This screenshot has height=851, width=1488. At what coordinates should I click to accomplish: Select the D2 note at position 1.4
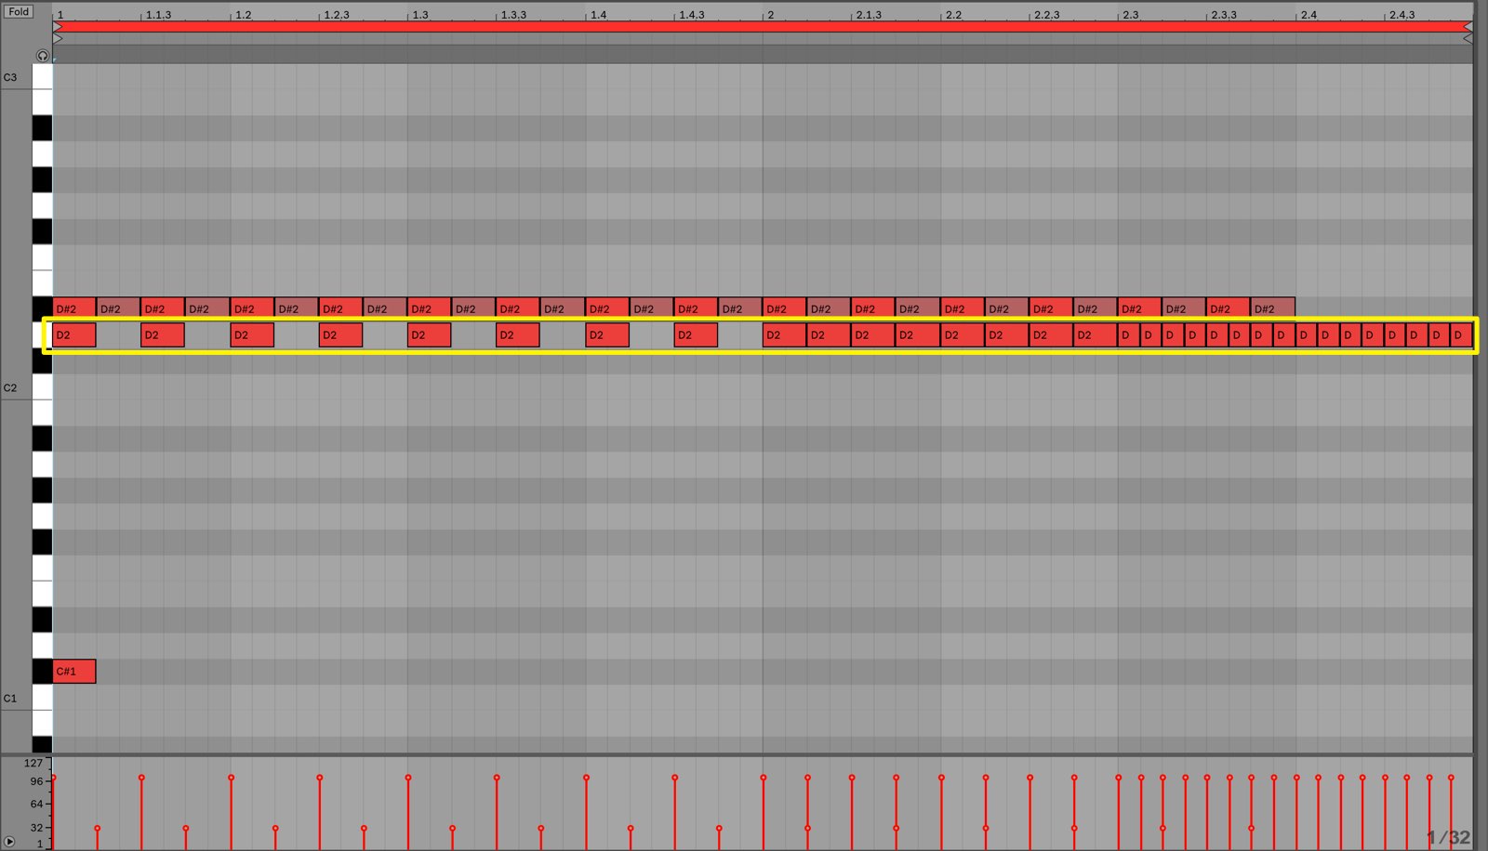coord(607,334)
